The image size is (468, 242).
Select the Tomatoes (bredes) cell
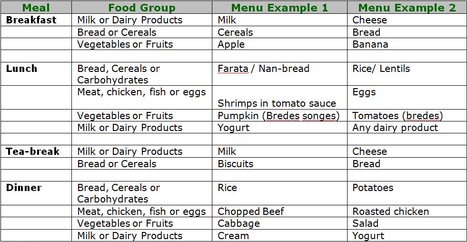point(398,116)
